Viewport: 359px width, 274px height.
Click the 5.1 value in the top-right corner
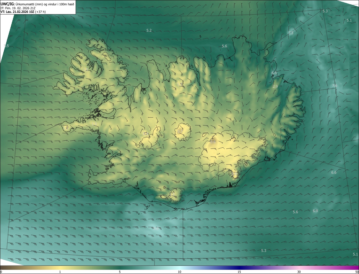point(349,20)
